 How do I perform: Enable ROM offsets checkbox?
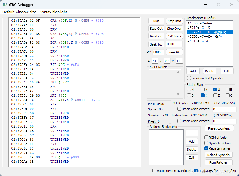click(206, 138)
